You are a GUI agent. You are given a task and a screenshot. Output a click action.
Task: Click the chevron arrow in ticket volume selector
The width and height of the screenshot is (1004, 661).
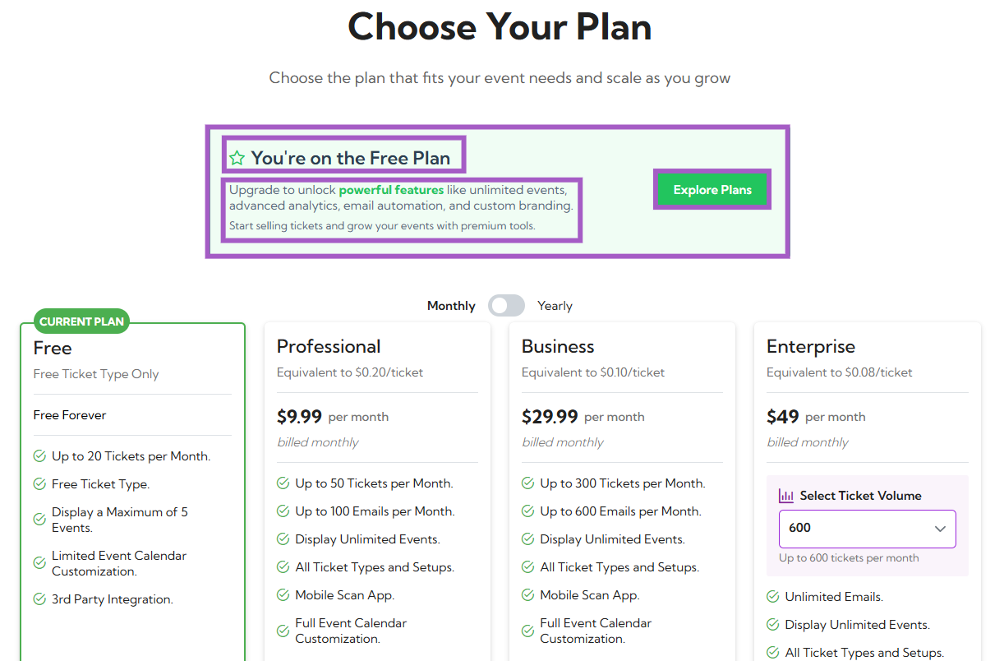click(940, 529)
